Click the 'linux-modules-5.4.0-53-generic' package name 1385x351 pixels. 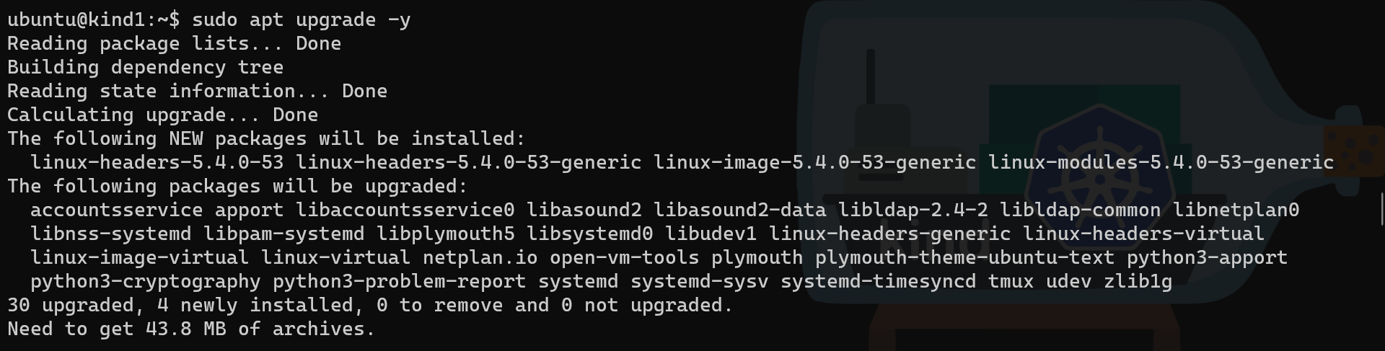coord(1161,162)
